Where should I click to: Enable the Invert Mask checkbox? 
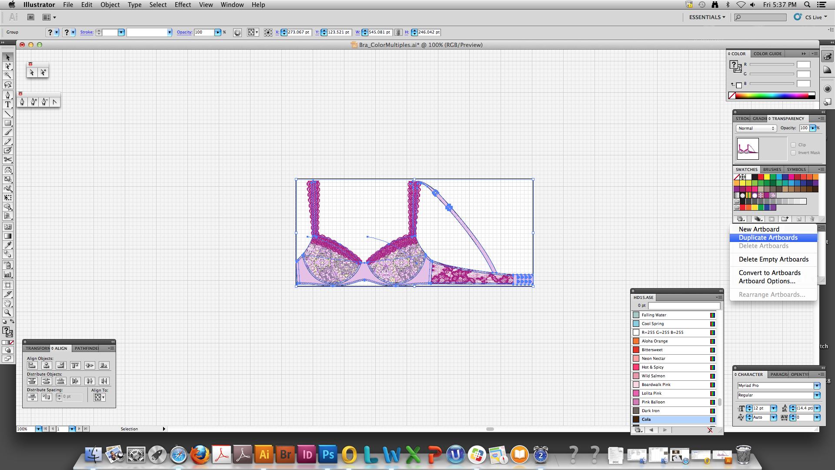(793, 153)
